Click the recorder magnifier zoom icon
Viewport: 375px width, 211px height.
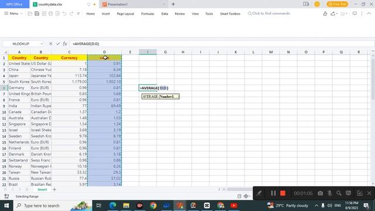tap(339, 193)
